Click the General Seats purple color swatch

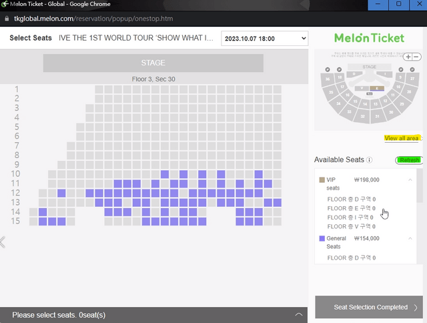tap(322, 238)
